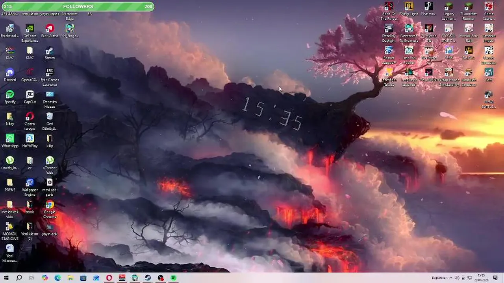Select the Teamfight Tactics desktop shortcut
Screen dimensions: 504x283
(389, 77)
